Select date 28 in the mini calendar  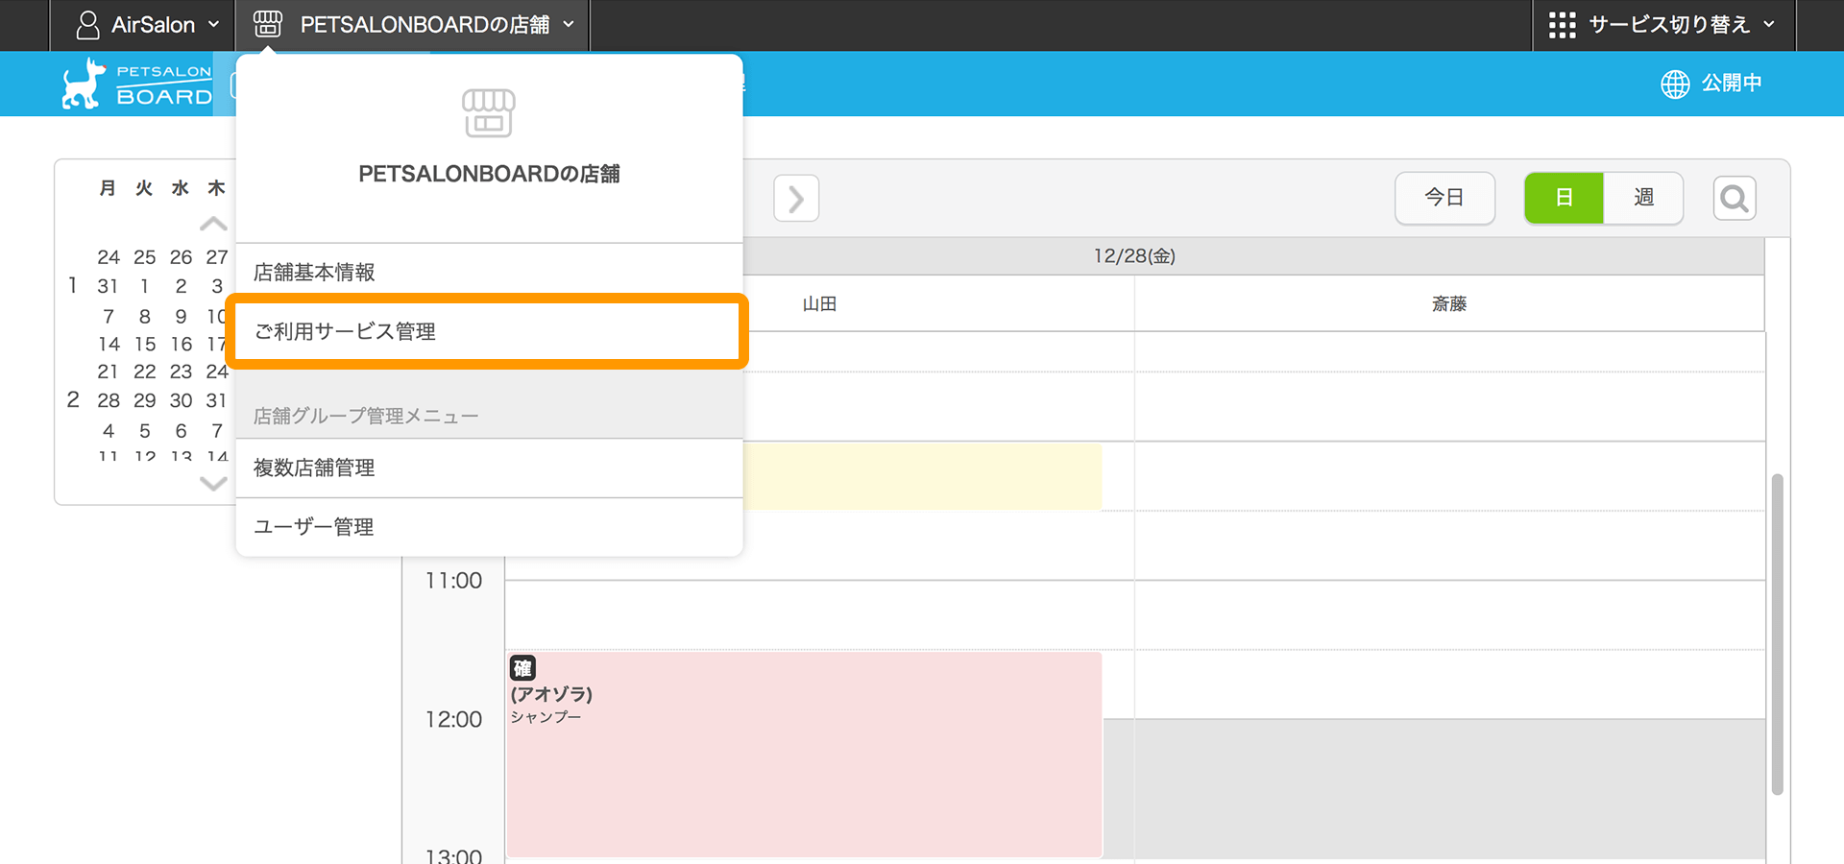point(109,400)
